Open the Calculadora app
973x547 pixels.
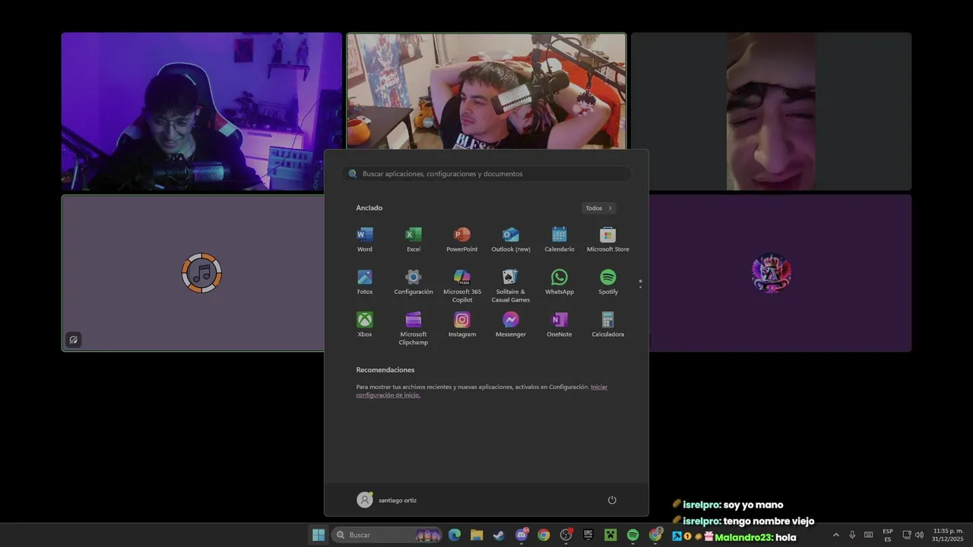click(608, 324)
